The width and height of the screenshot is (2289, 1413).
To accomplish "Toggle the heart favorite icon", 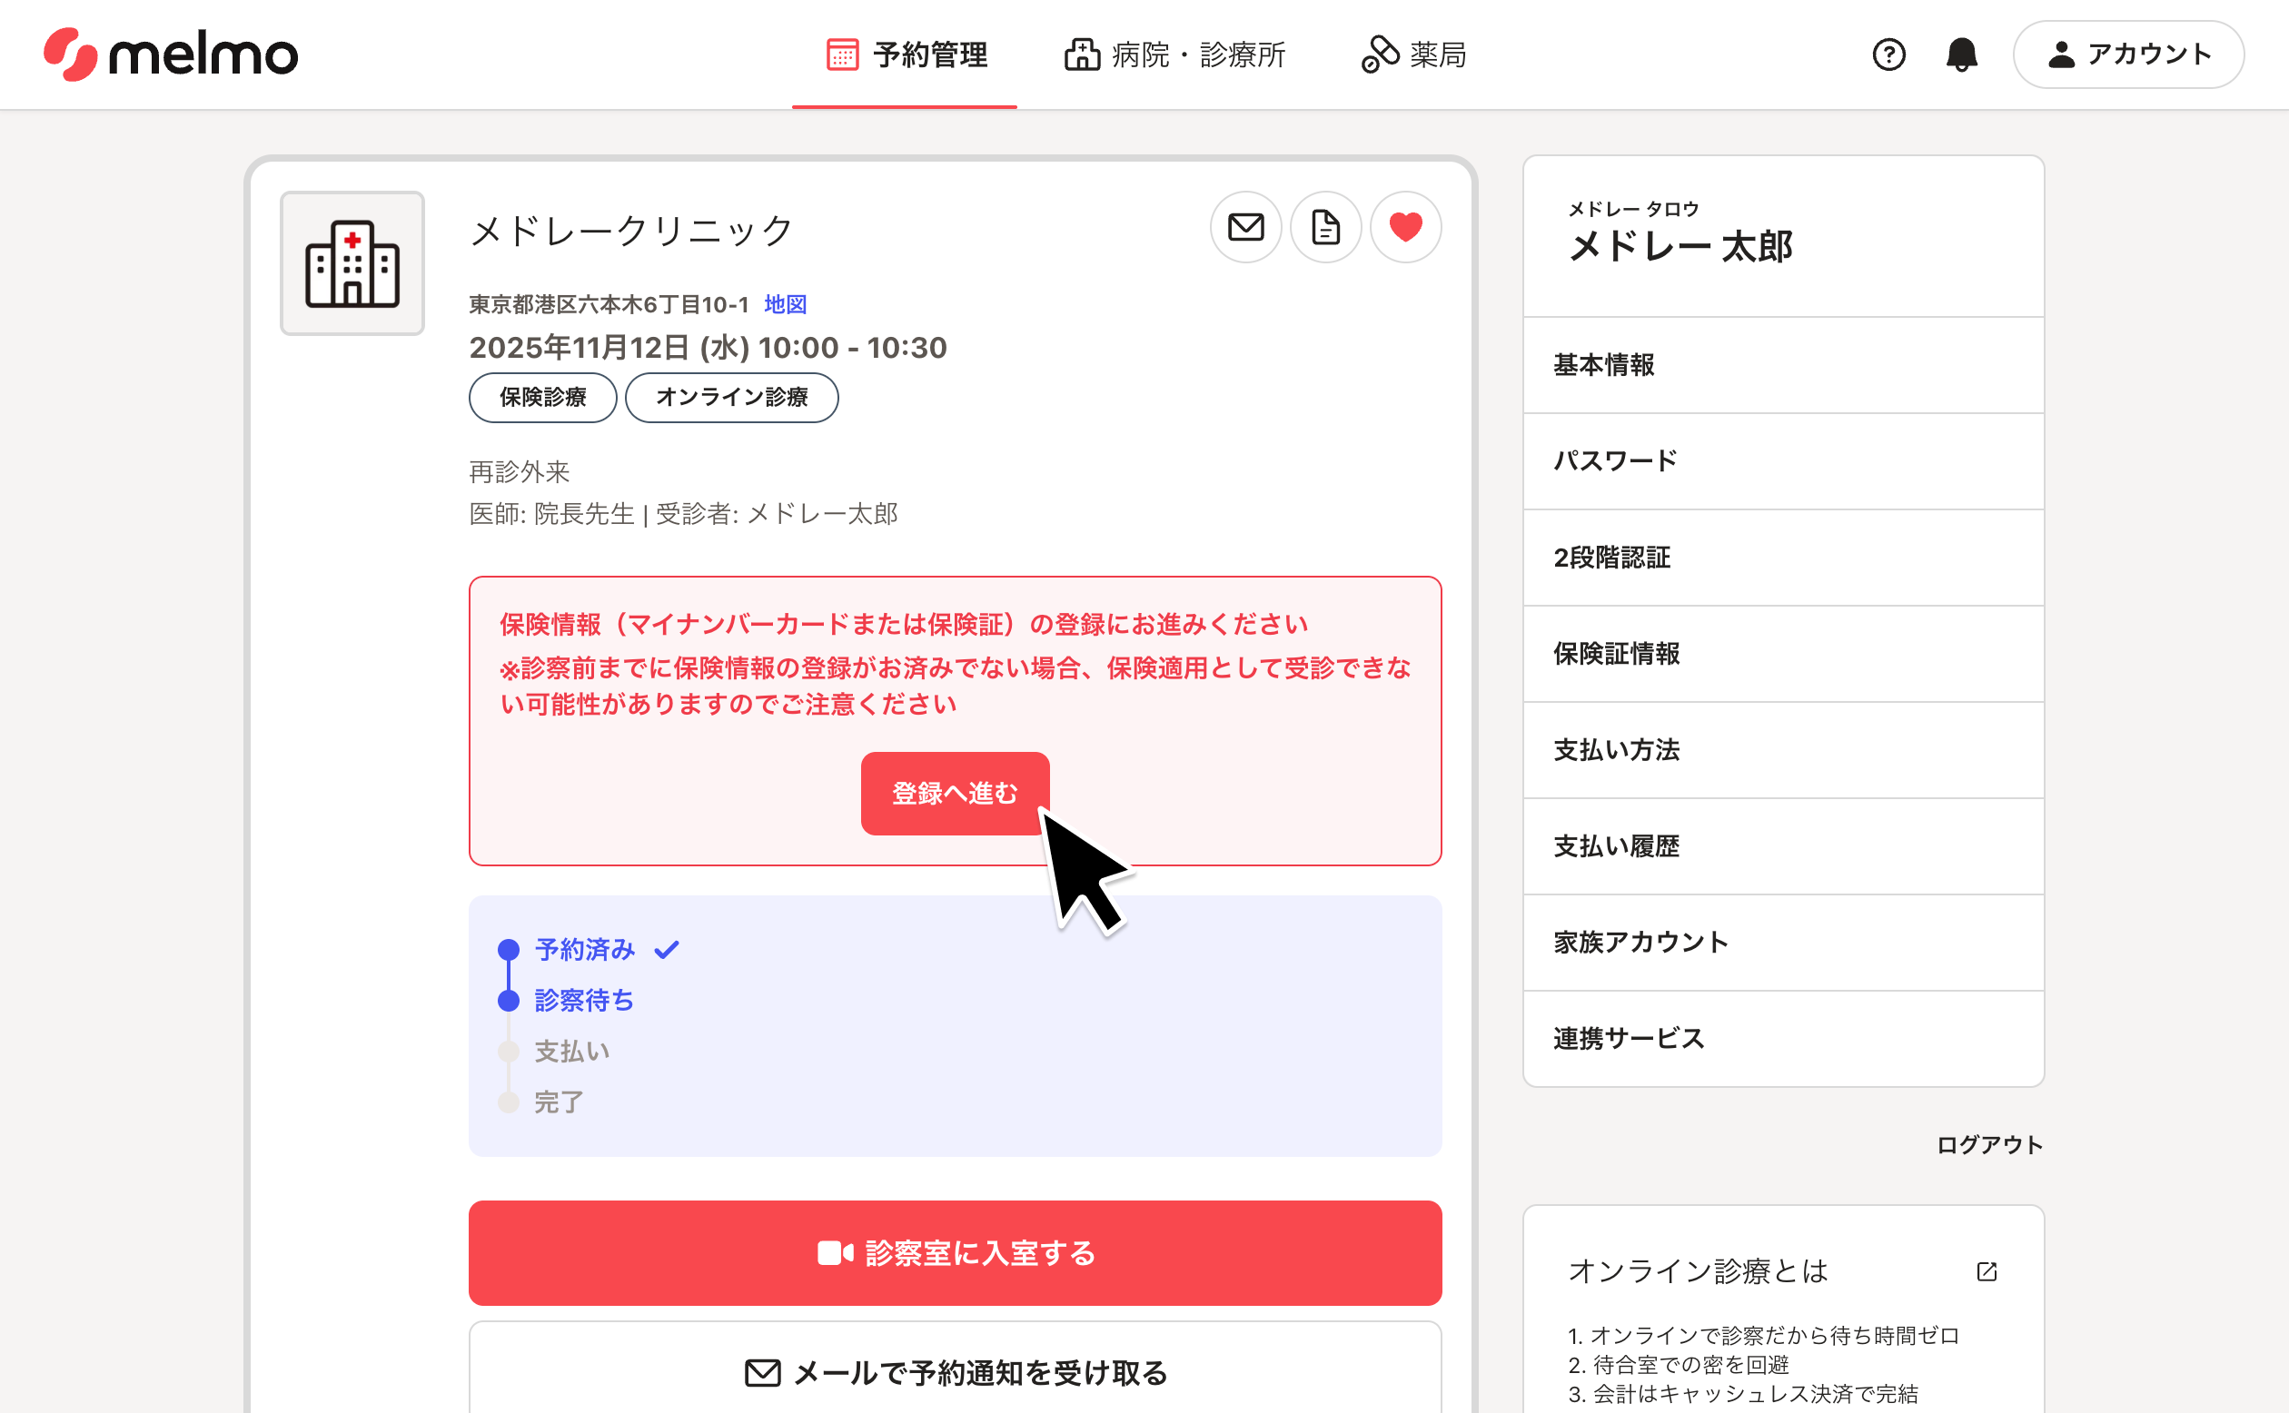I will coord(1405,227).
